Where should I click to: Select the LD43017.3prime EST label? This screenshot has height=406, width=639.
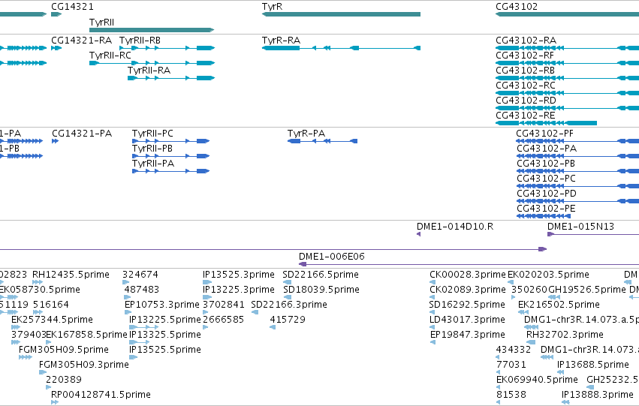[x=467, y=320]
